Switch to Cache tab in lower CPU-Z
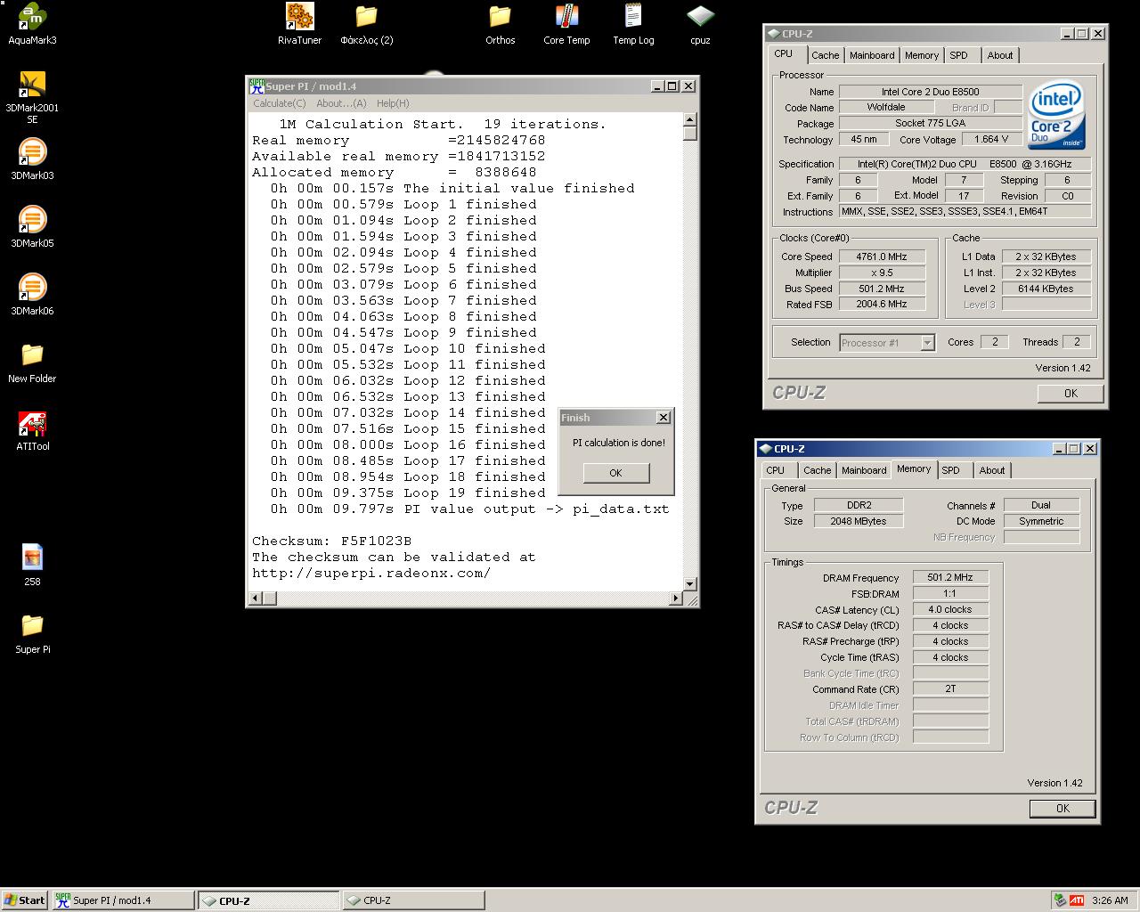The height and width of the screenshot is (912, 1140). [817, 470]
